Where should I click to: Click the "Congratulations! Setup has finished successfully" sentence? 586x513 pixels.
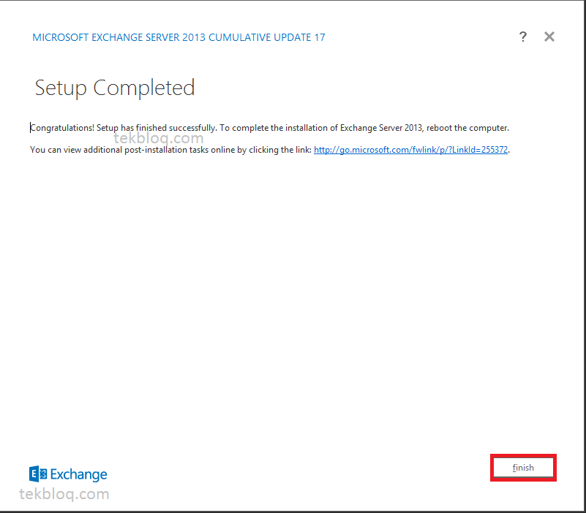(x=124, y=128)
